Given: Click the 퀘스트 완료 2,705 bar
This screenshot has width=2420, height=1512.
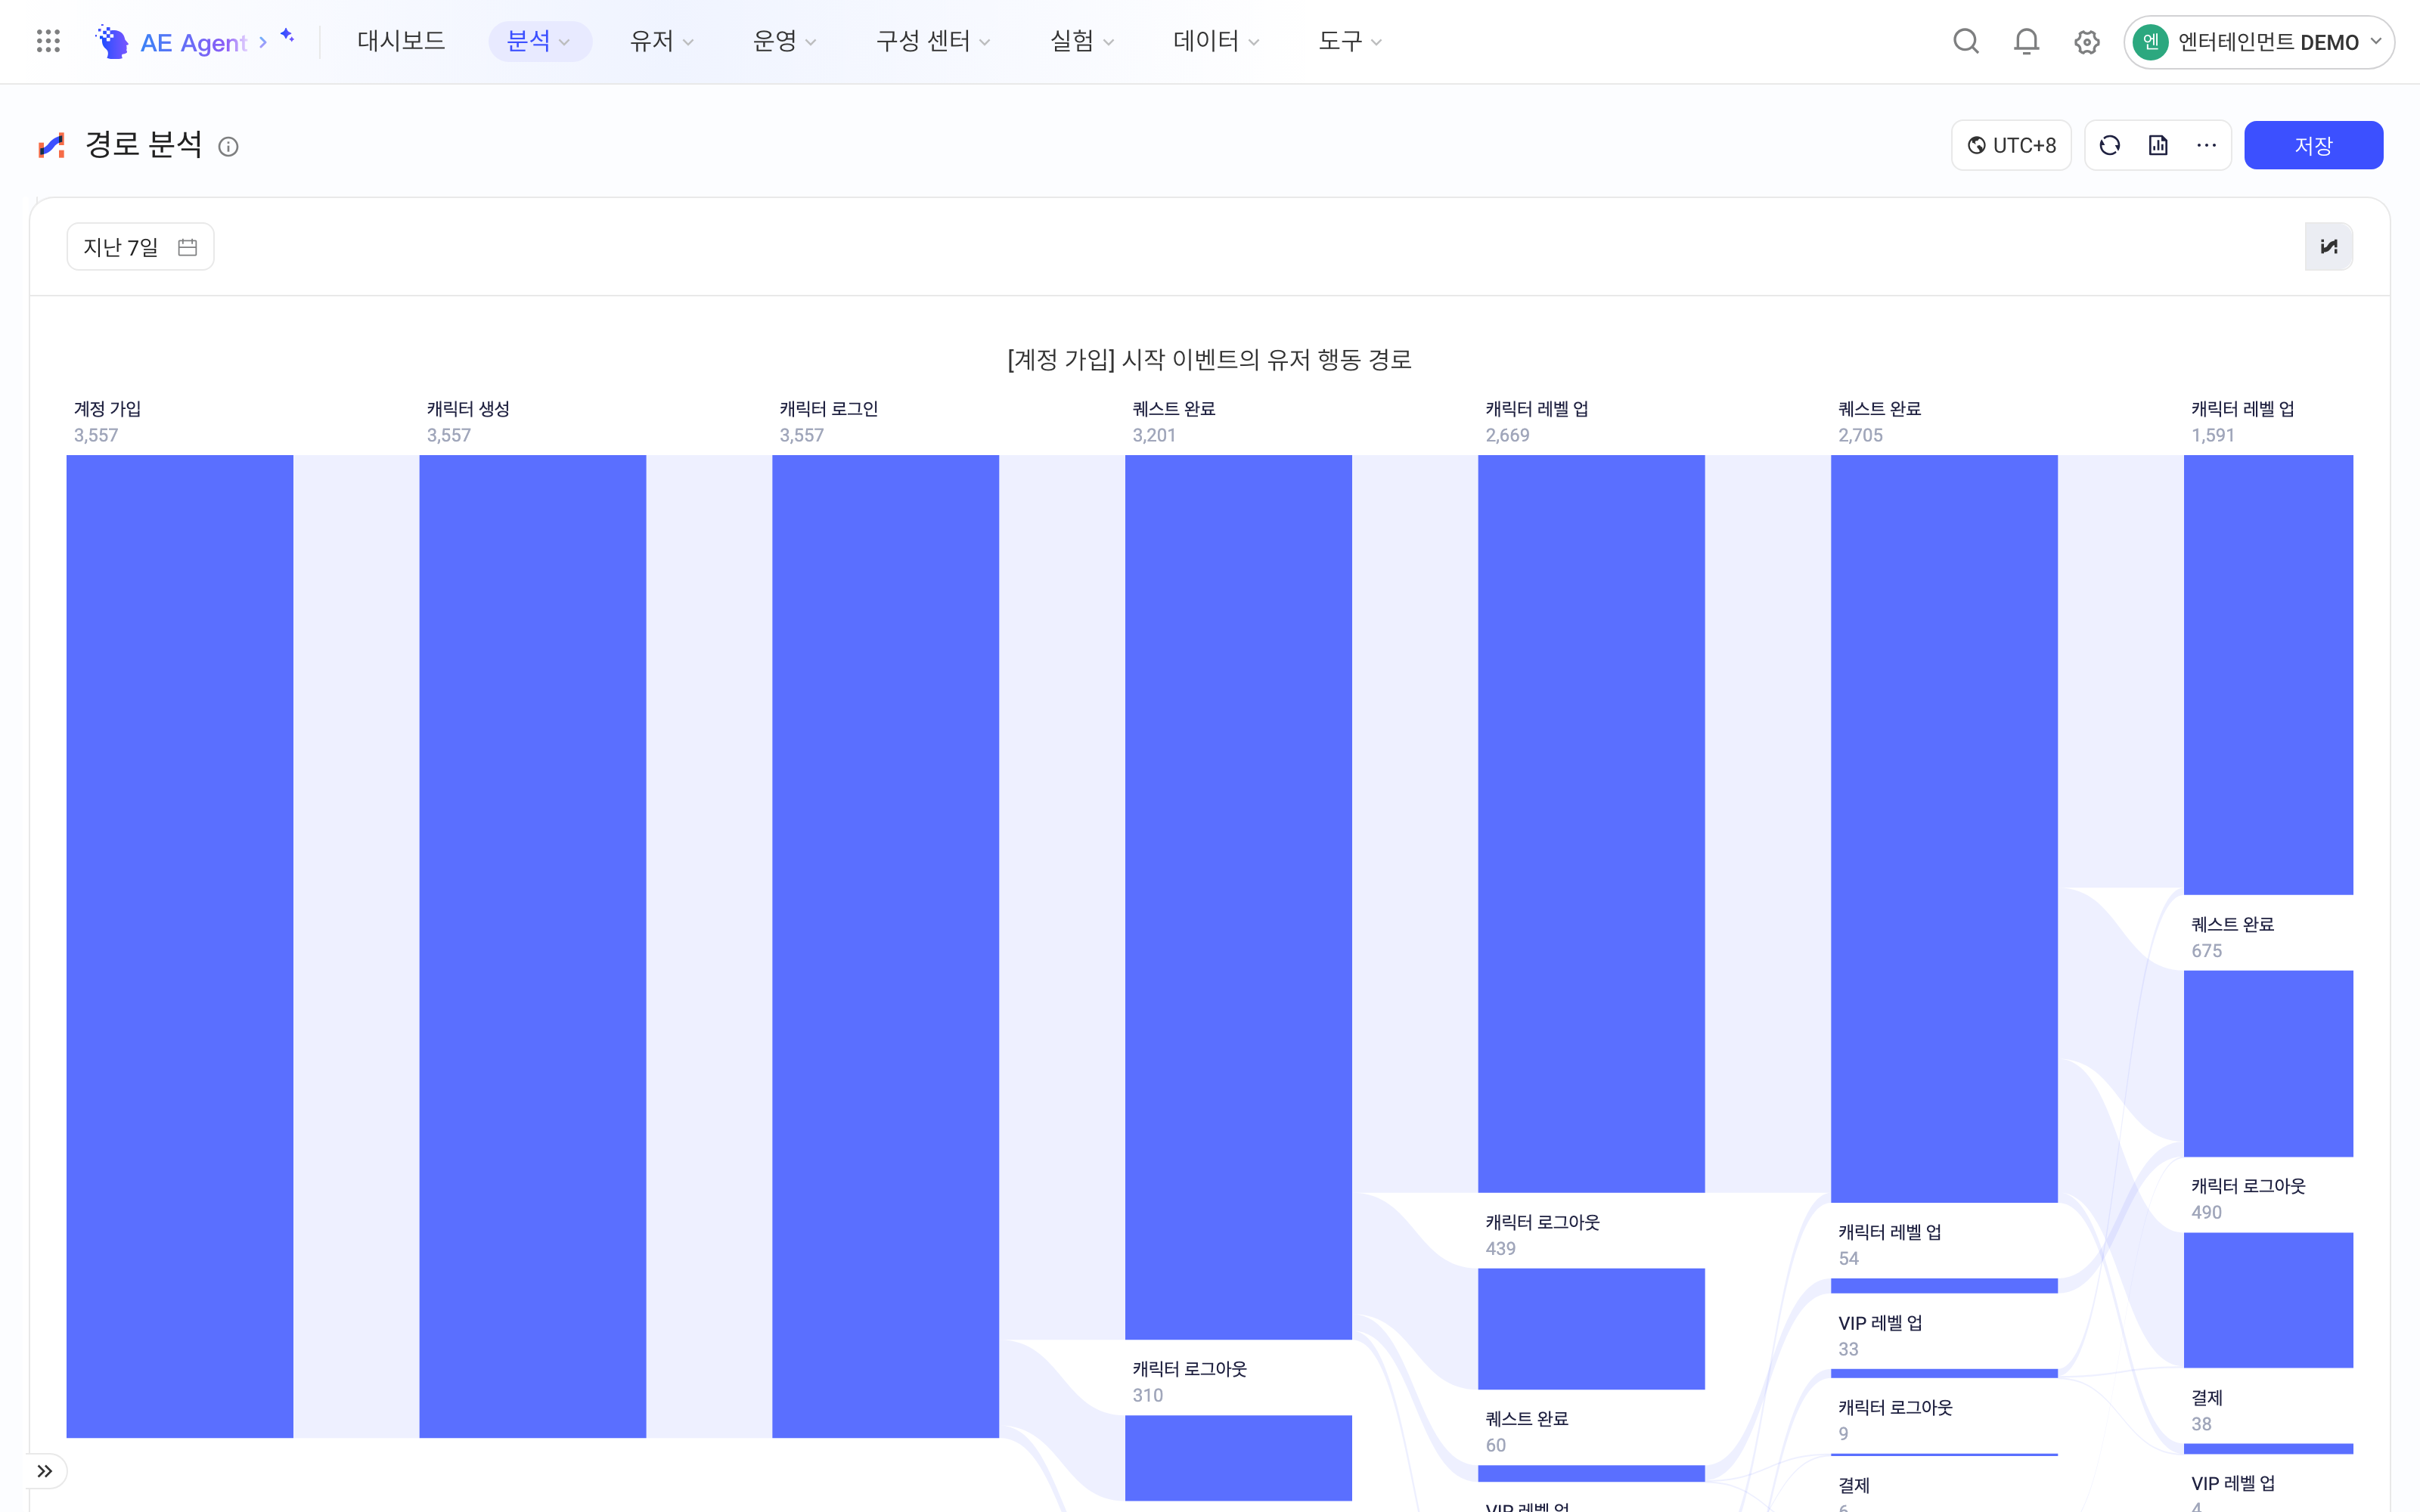Looking at the screenshot, I should click(x=1944, y=828).
